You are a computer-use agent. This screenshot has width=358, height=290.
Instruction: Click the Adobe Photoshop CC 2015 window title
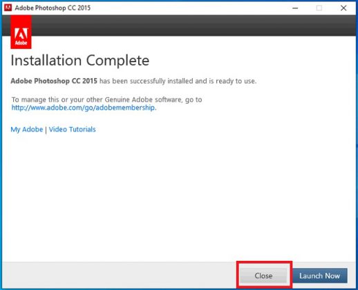coord(53,8)
